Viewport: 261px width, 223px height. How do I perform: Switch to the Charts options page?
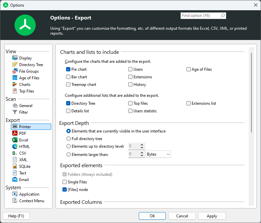25,85
